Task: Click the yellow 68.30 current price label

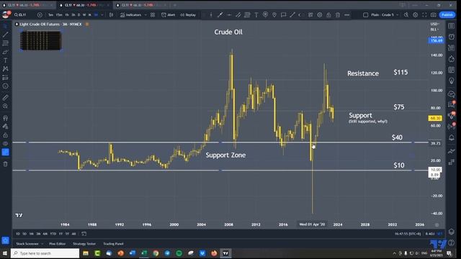Action: pos(435,118)
